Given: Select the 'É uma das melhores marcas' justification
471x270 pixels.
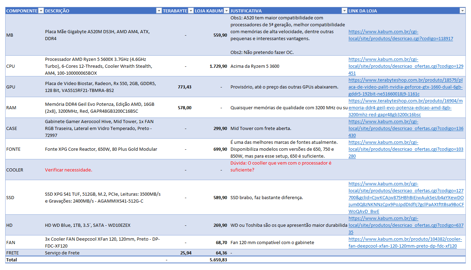Looking at the screenshot, I should [289, 149].
